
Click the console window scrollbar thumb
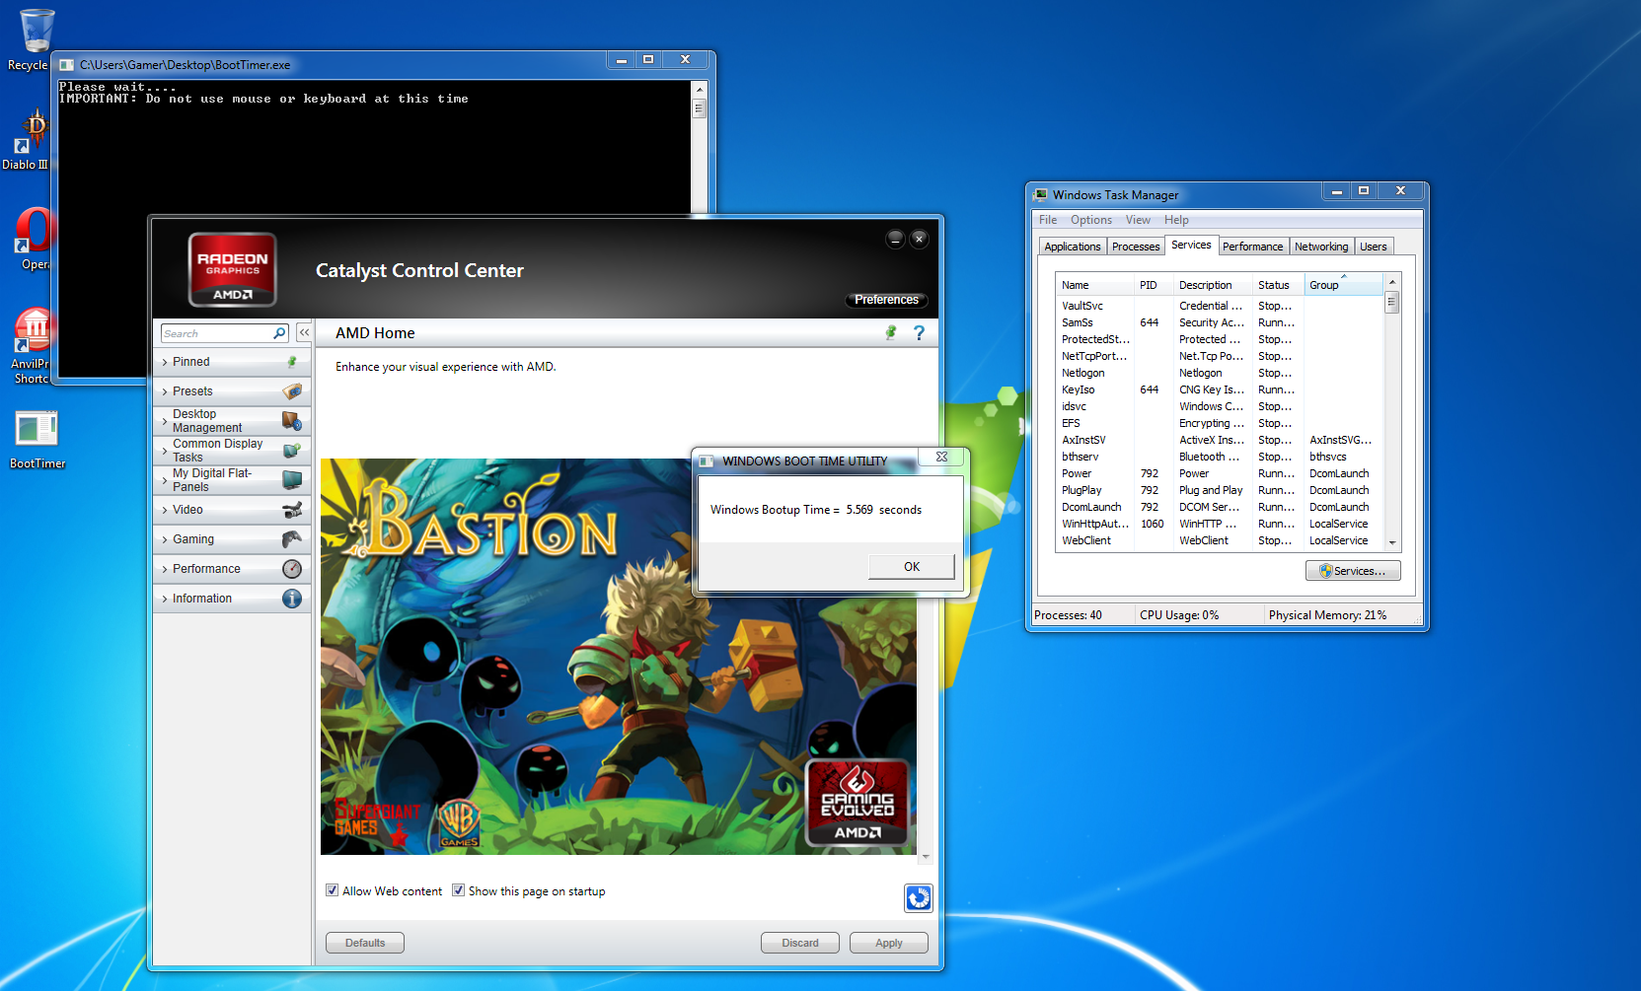tap(700, 108)
